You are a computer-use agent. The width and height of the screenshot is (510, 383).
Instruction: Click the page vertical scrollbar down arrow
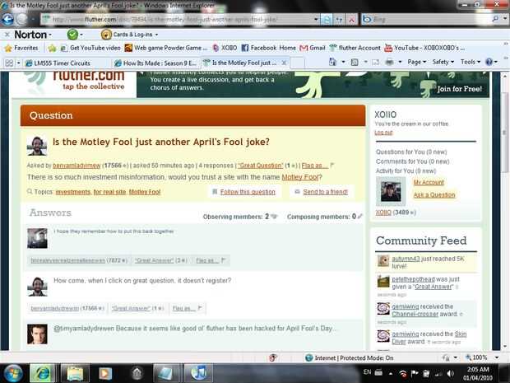click(x=504, y=346)
